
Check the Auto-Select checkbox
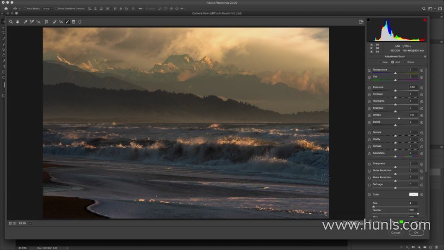tap(25, 8)
